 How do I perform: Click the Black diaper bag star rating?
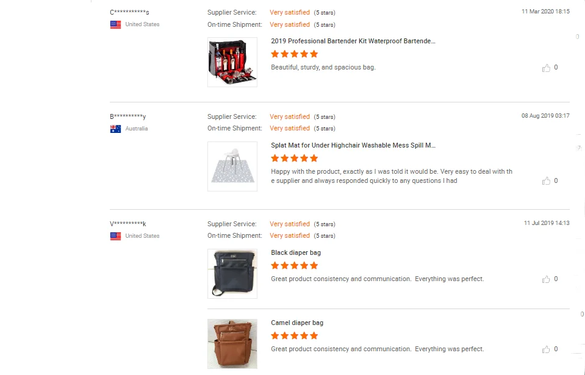click(x=295, y=266)
